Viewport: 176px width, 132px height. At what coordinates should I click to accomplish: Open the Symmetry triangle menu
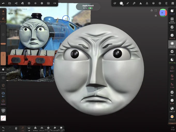[x=141, y=3]
